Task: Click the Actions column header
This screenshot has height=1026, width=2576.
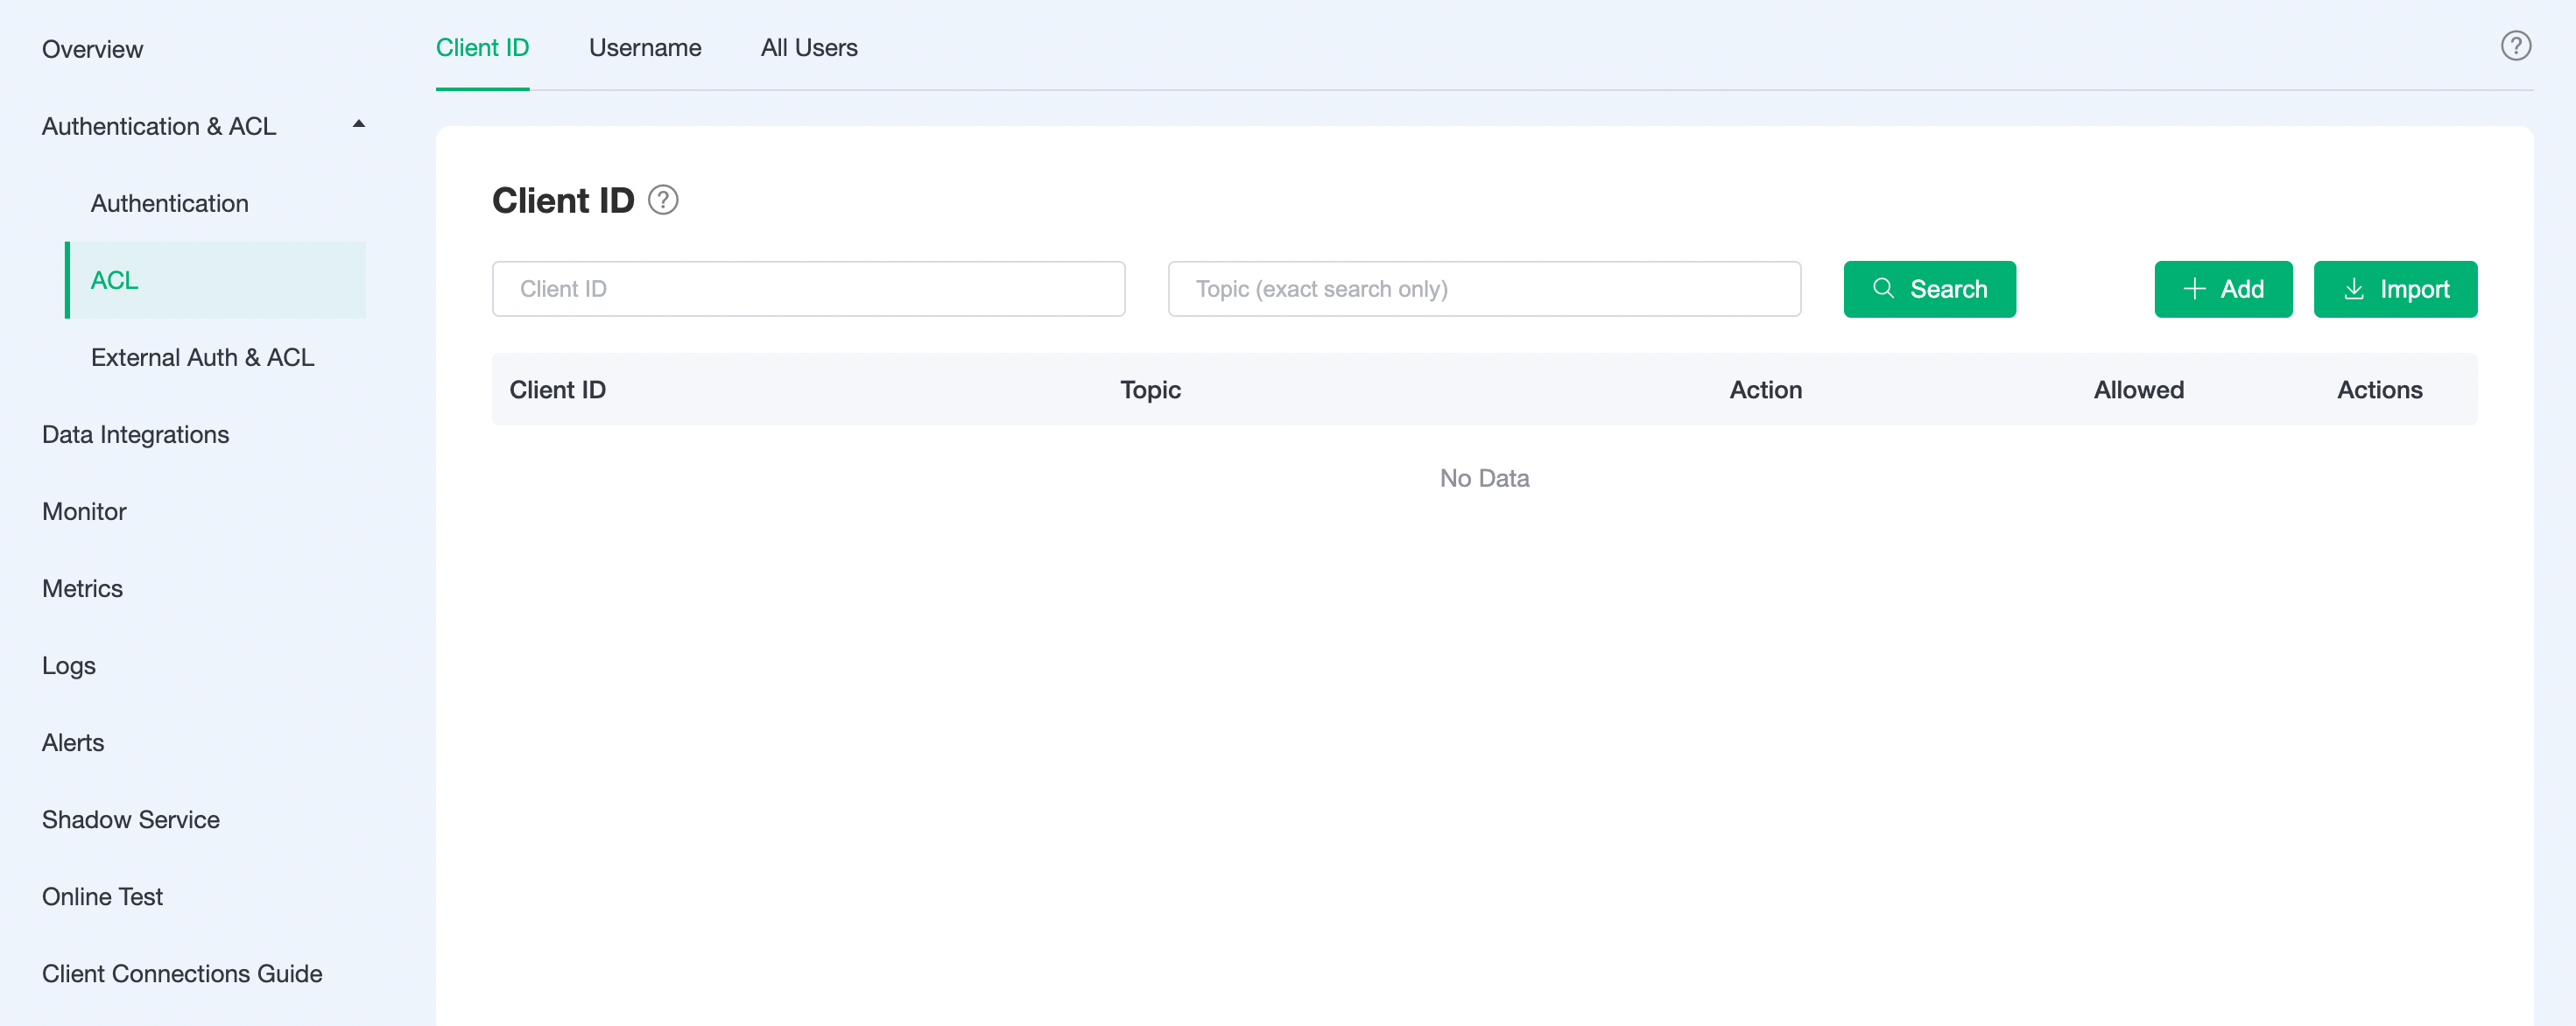Action: 2379,389
